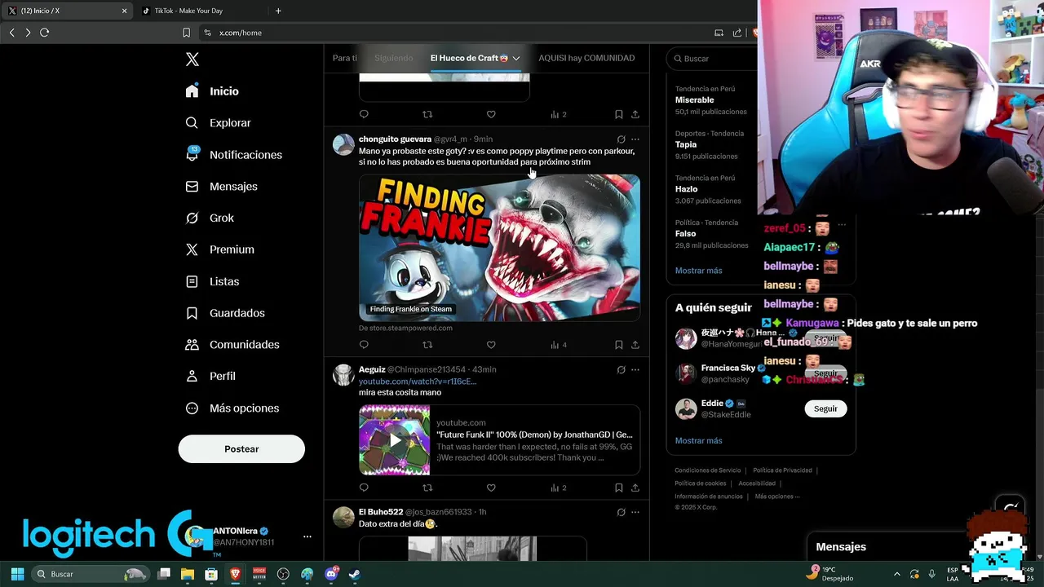Click the Postear button
The image size is (1044, 587).
241,449
